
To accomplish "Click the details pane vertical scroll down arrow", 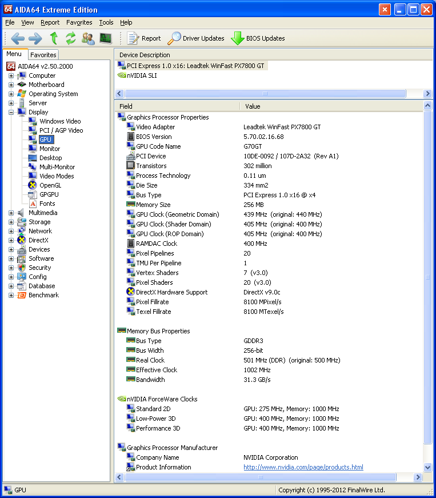I will tap(427, 467).
